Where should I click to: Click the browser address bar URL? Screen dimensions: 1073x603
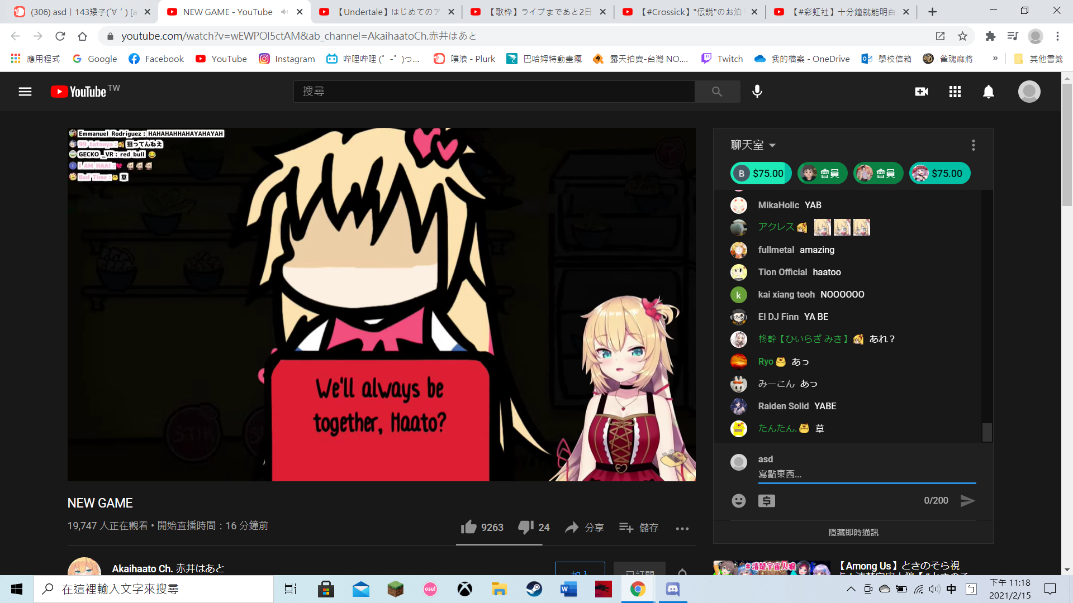click(299, 36)
